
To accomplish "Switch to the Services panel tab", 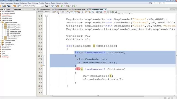I will [17, 9].
